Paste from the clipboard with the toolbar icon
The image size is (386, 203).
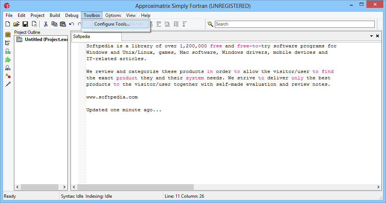point(63,24)
